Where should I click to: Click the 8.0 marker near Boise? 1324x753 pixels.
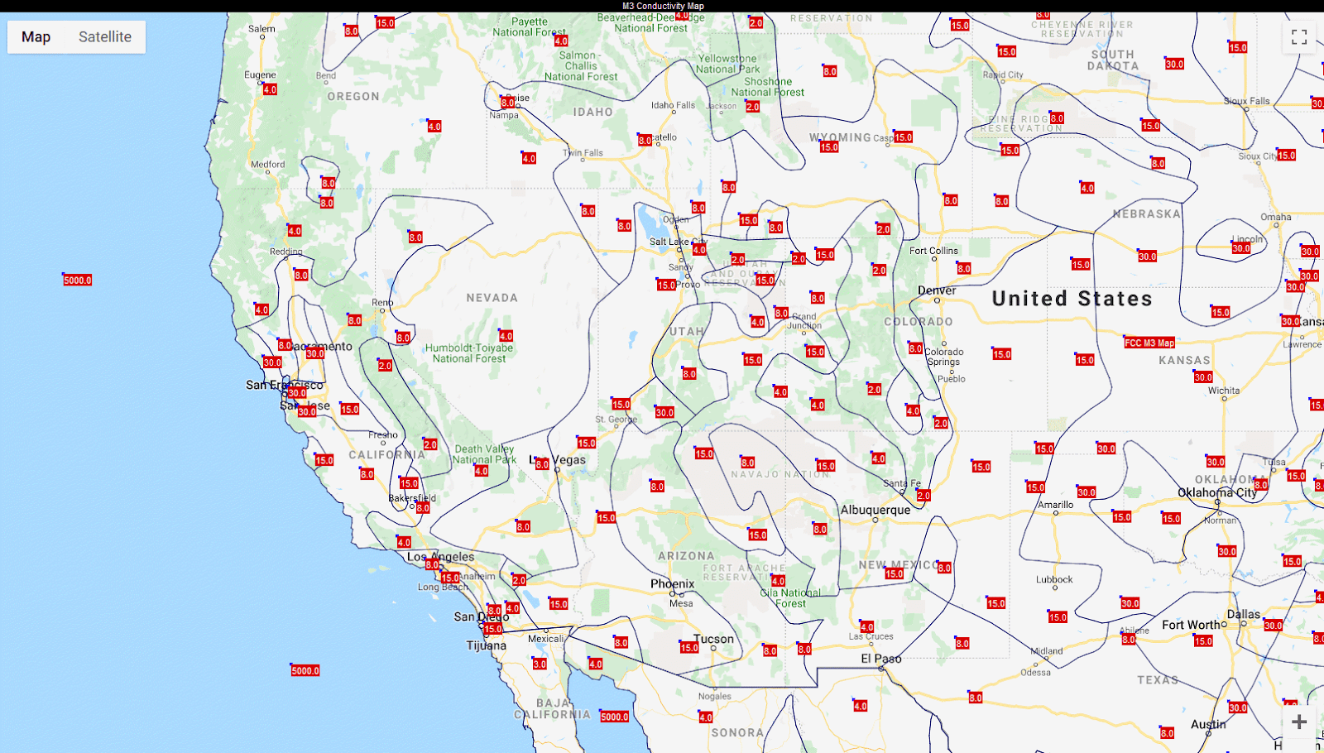point(507,103)
